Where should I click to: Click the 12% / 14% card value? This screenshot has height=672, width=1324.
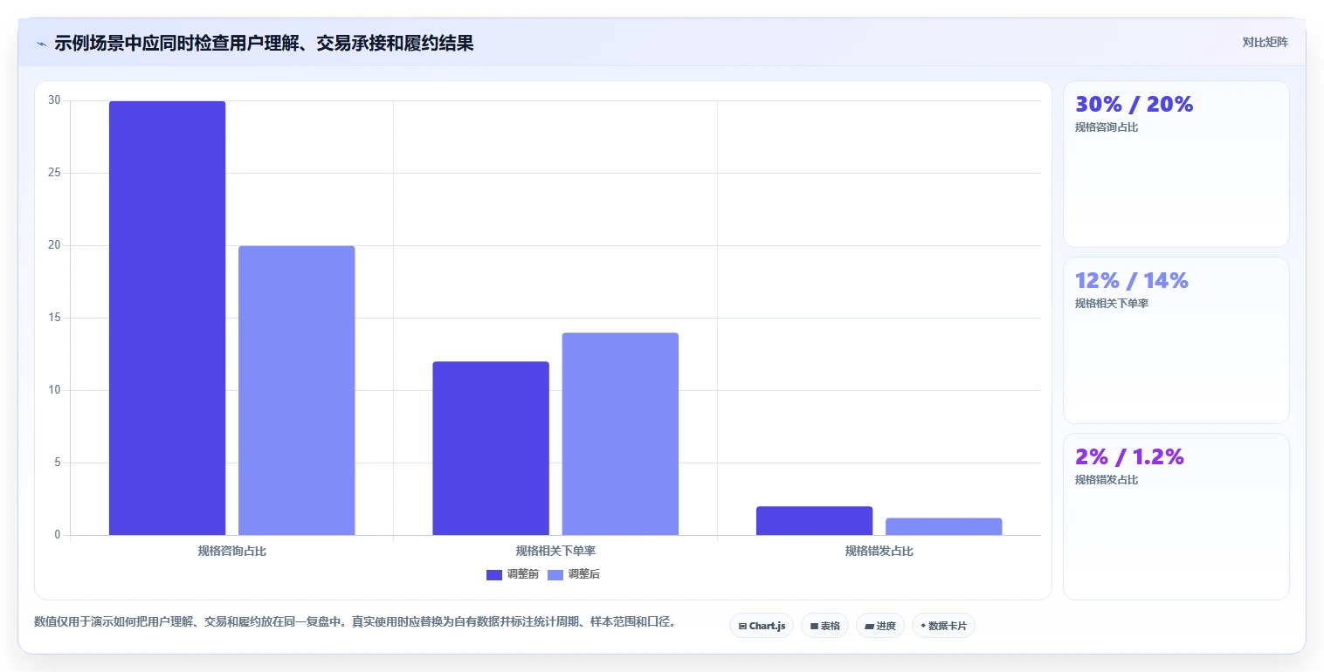click(x=1132, y=280)
